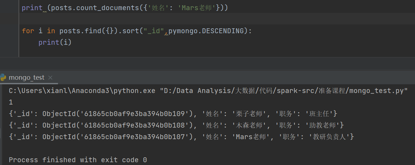415x165 pixels.
Task: Click pymongo.DESCENDING in the sort call
Action: pos(206,31)
